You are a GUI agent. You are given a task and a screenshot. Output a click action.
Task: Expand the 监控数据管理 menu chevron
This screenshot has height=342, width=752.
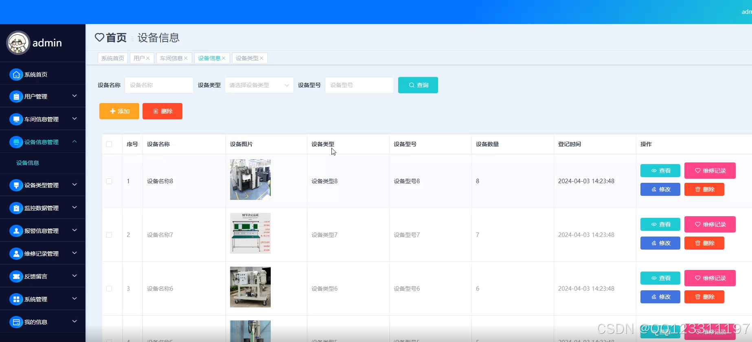(x=75, y=207)
